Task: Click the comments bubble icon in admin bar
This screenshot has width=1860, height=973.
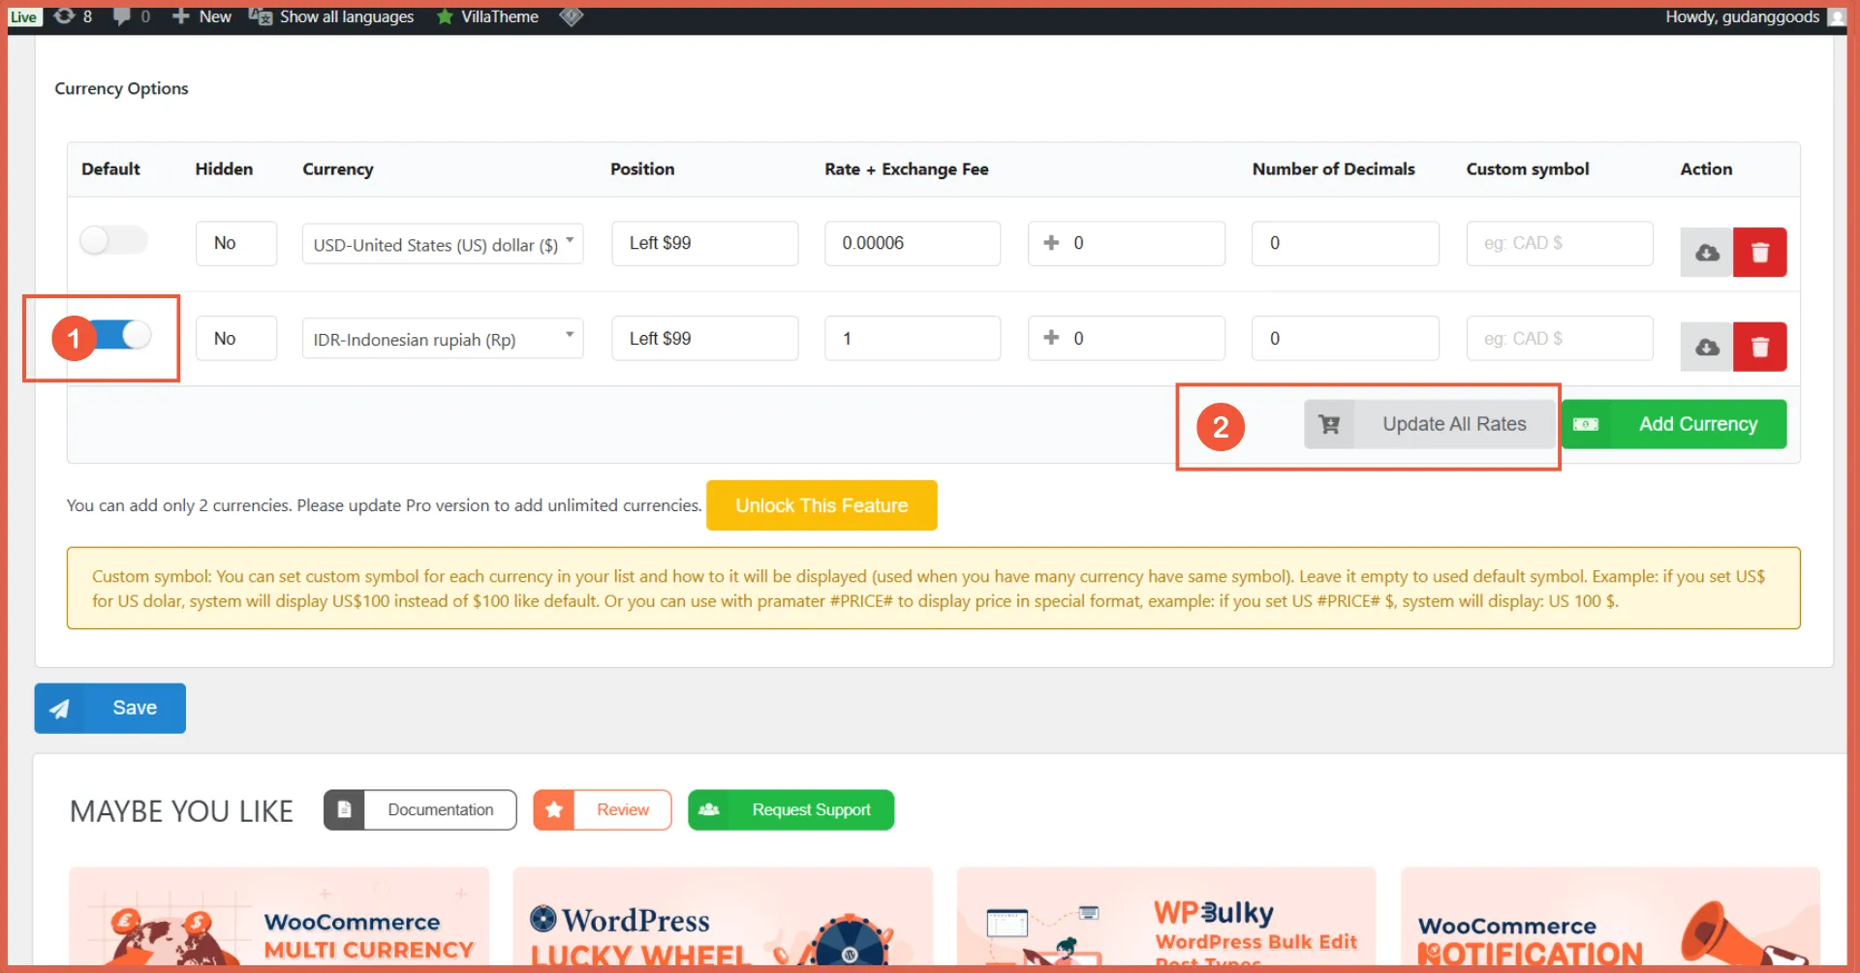Action: pyautogui.click(x=126, y=16)
